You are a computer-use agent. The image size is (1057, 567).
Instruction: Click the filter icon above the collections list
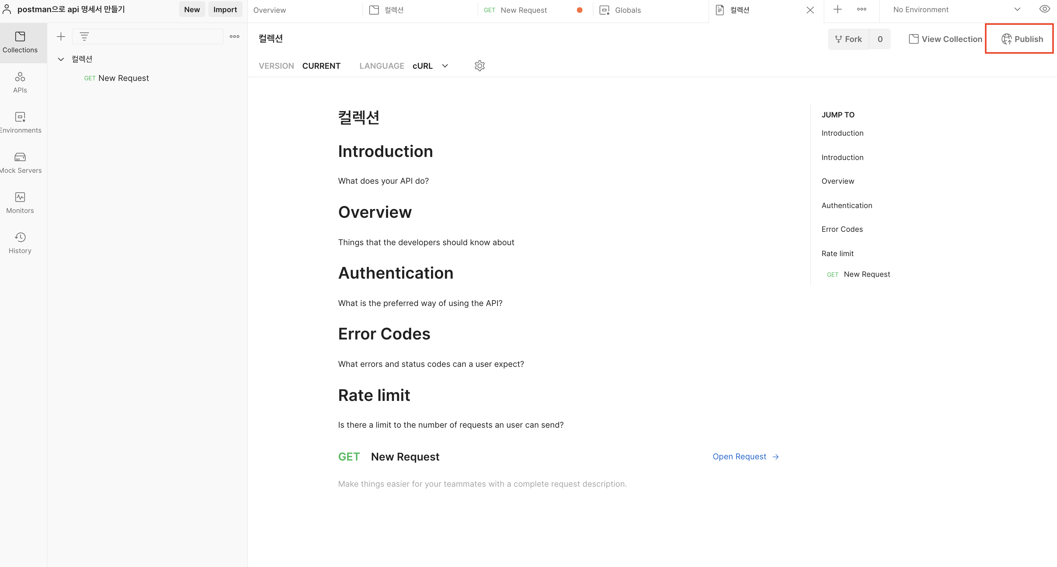click(84, 36)
